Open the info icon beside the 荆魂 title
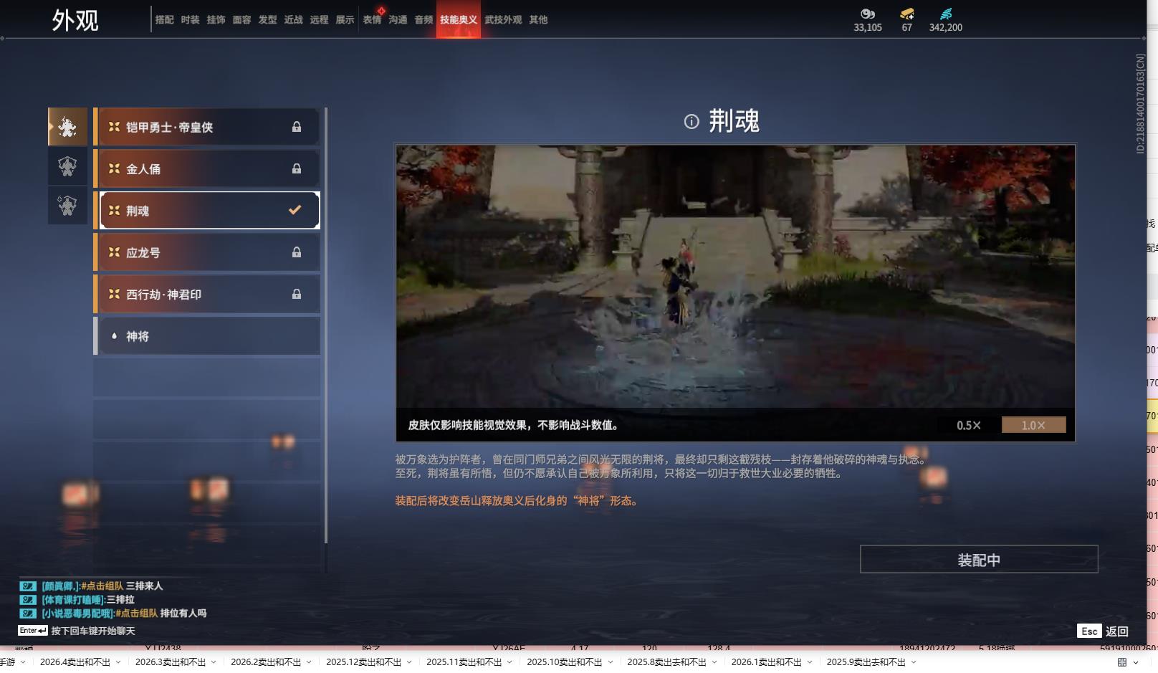This screenshot has width=1158, height=673. (690, 121)
